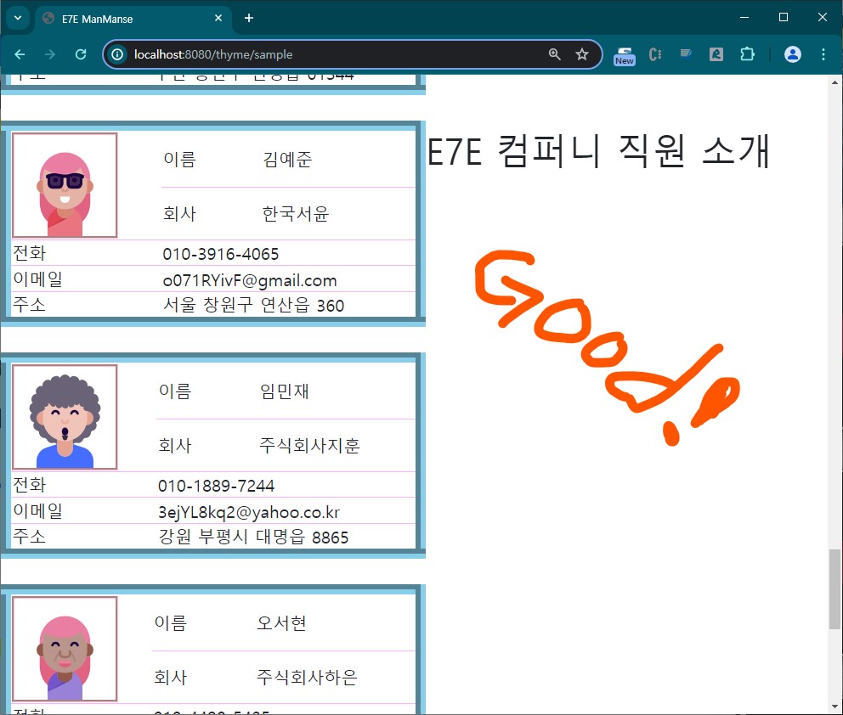Open the tab search dropdown arrow
The height and width of the screenshot is (715, 843).
[x=18, y=18]
